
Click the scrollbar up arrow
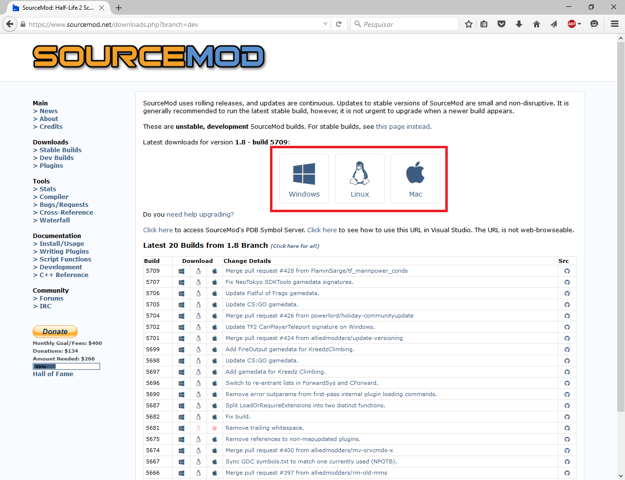(x=621, y=38)
